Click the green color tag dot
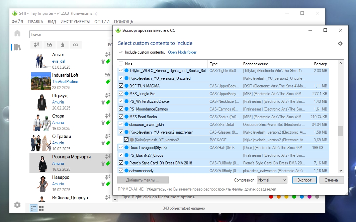The image size is (356, 222). (x=294, y=197)
